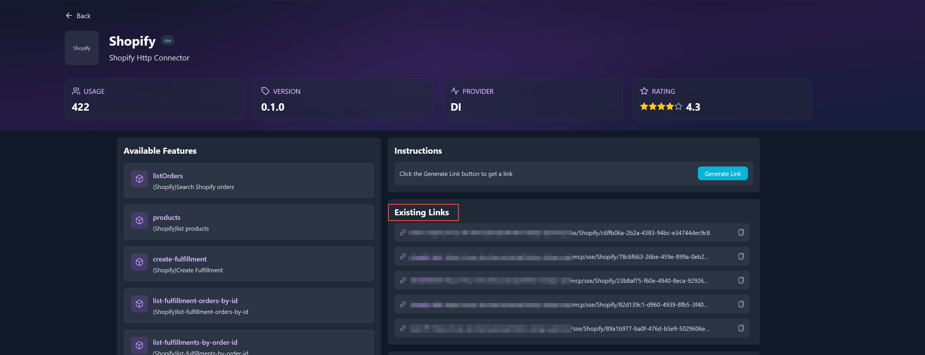Click the fifth empty rating star
The image size is (925, 355).
[x=678, y=107]
